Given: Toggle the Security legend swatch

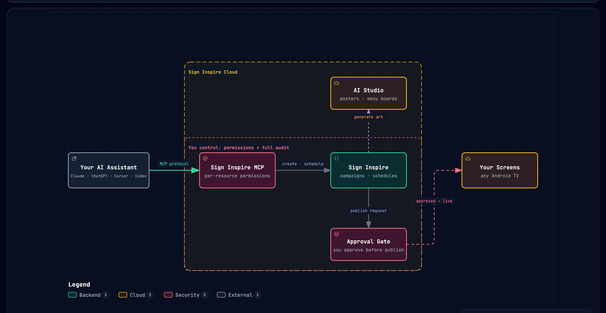Looking at the screenshot, I should pyautogui.click(x=168, y=295).
